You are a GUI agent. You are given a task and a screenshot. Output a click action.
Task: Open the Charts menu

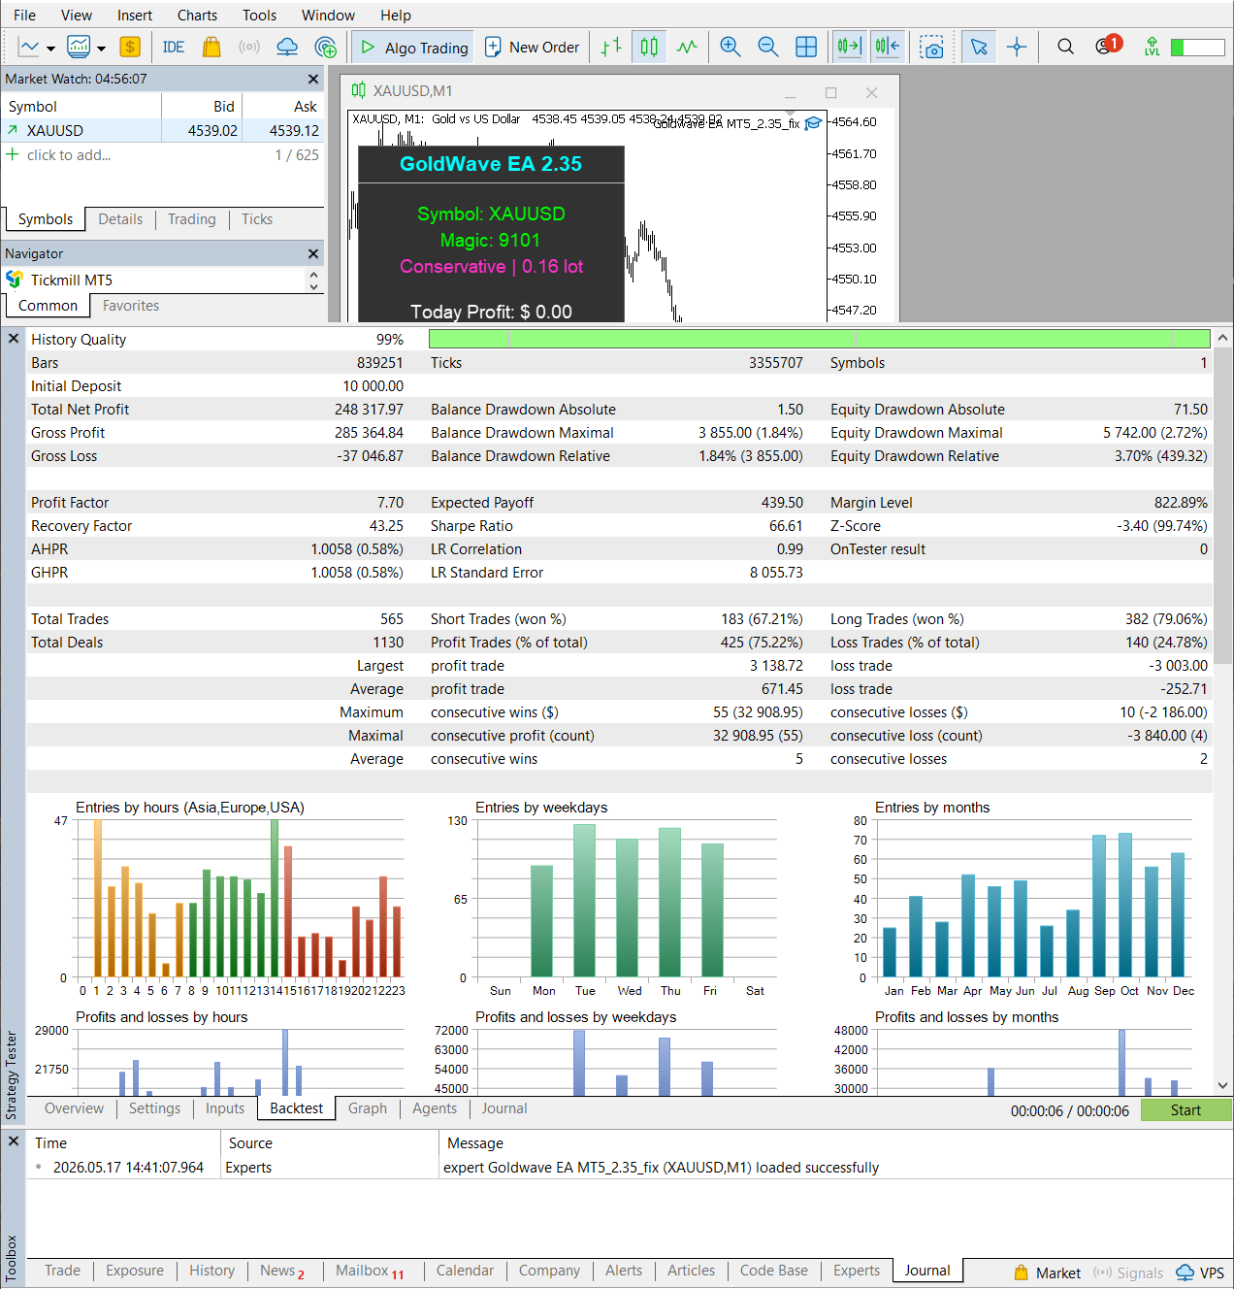pyautogui.click(x=197, y=15)
